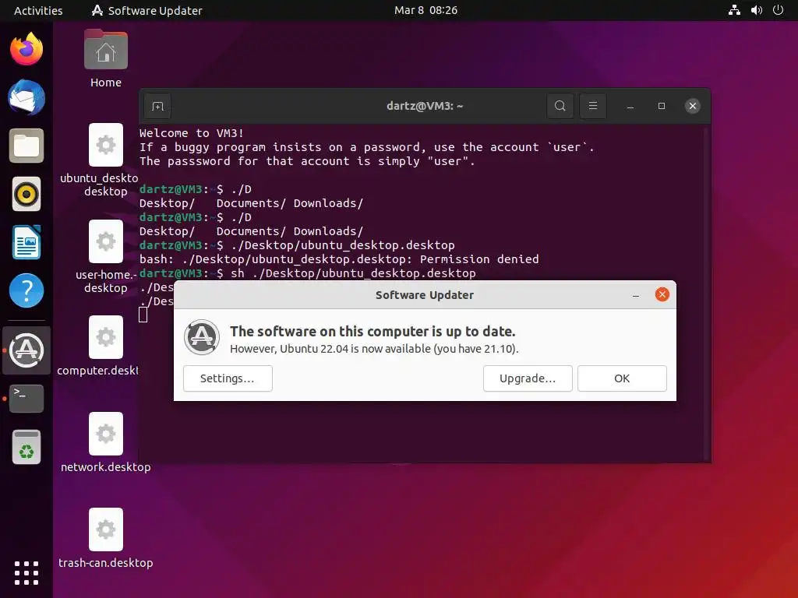Click the 'Permission denied' error line
Image resolution: width=798 pixels, height=598 pixels.
[339, 259]
